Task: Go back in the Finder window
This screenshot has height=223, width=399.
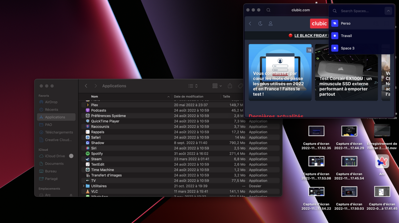Action: click(x=86, y=86)
